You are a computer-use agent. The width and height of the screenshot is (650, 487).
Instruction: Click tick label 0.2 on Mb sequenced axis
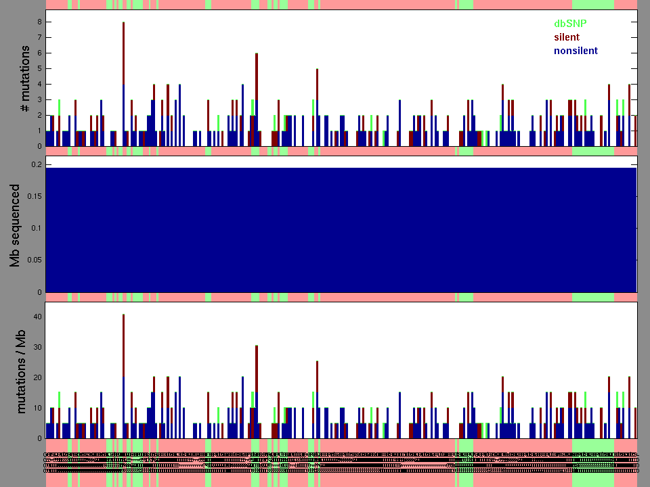click(37, 164)
